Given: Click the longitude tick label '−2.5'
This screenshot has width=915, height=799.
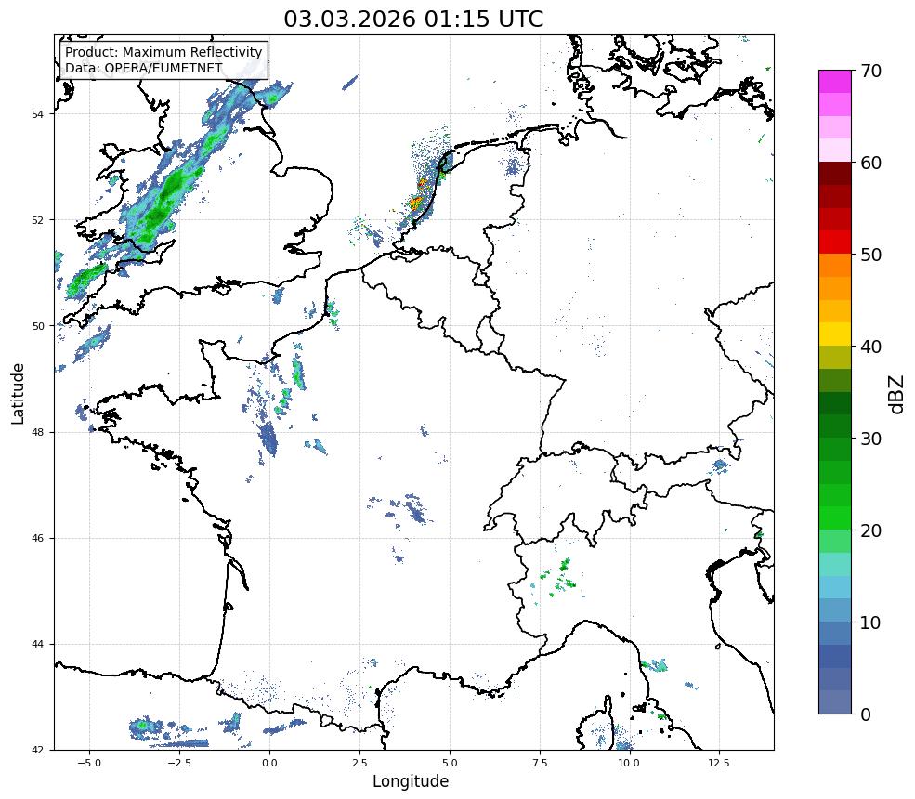Looking at the screenshot, I should click(x=179, y=762).
